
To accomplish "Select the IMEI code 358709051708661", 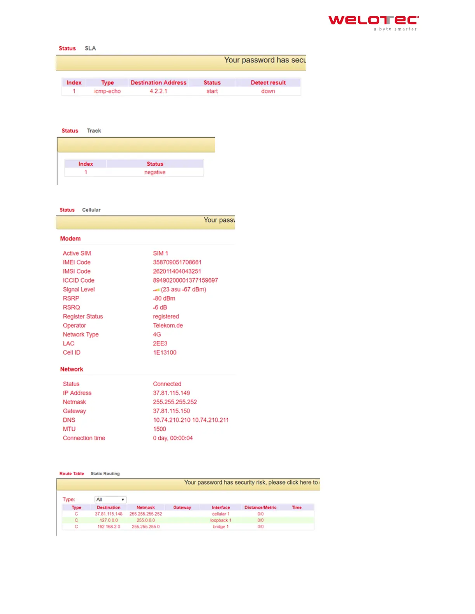I will (177, 262).
